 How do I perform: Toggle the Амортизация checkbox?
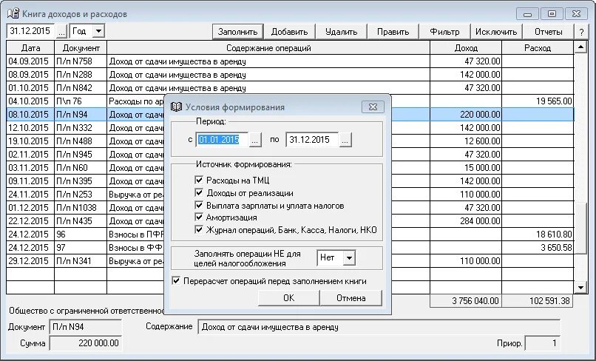pyautogui.click(x=199, y=217)
